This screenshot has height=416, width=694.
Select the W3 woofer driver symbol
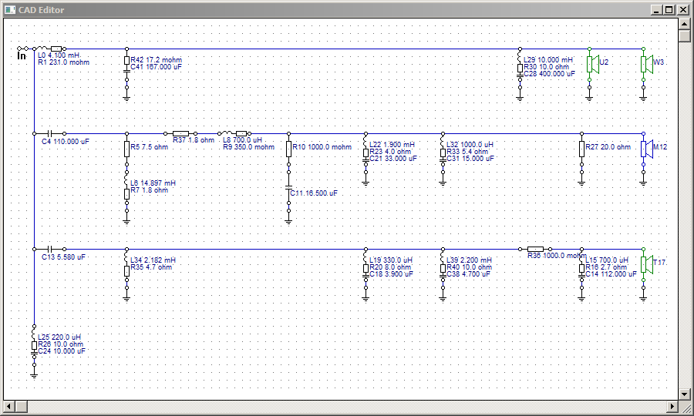tap(647, 64)
